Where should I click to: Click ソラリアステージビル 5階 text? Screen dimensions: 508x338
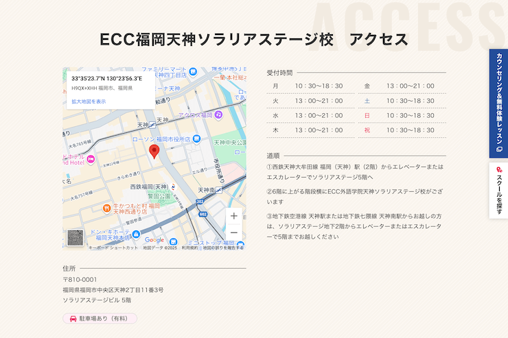pos(97,300)
